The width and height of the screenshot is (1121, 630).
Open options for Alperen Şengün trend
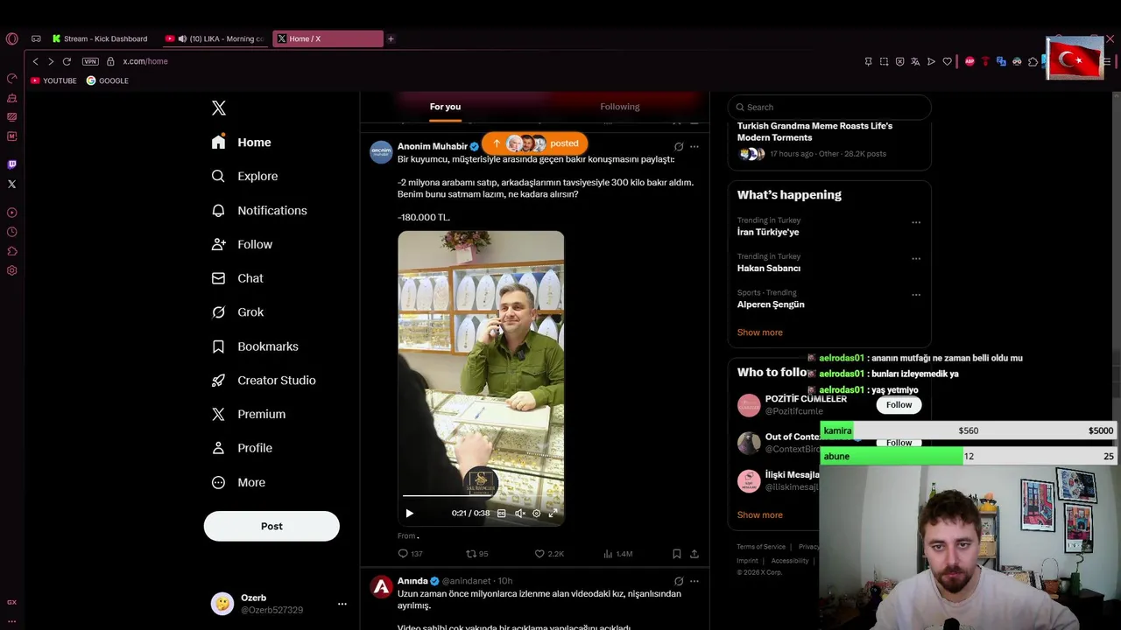(916, 295)
